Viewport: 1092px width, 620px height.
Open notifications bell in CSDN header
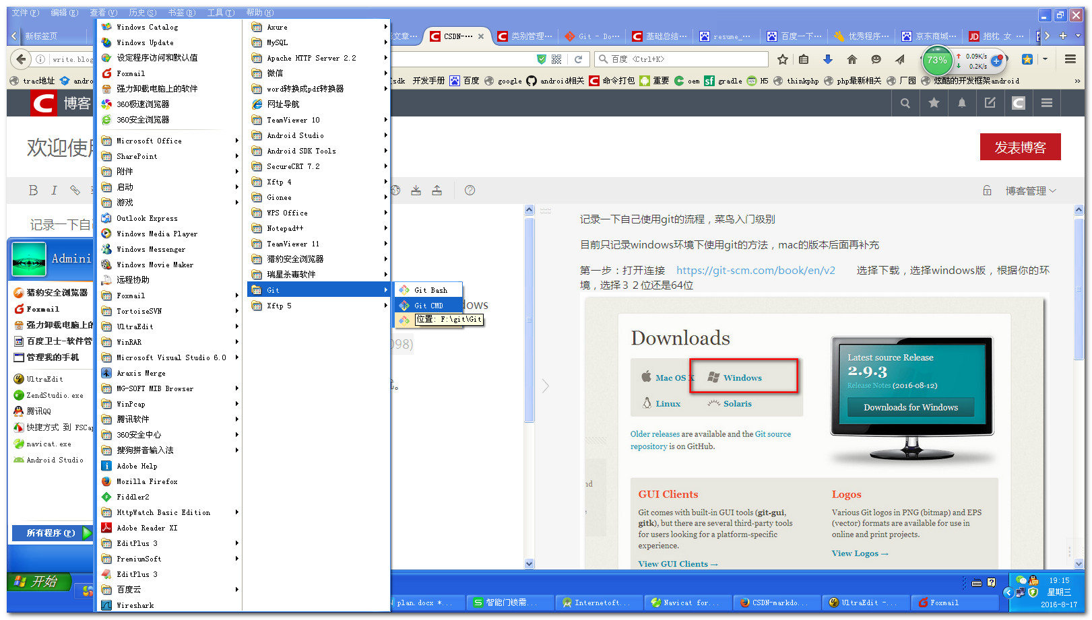click(962, 103)
